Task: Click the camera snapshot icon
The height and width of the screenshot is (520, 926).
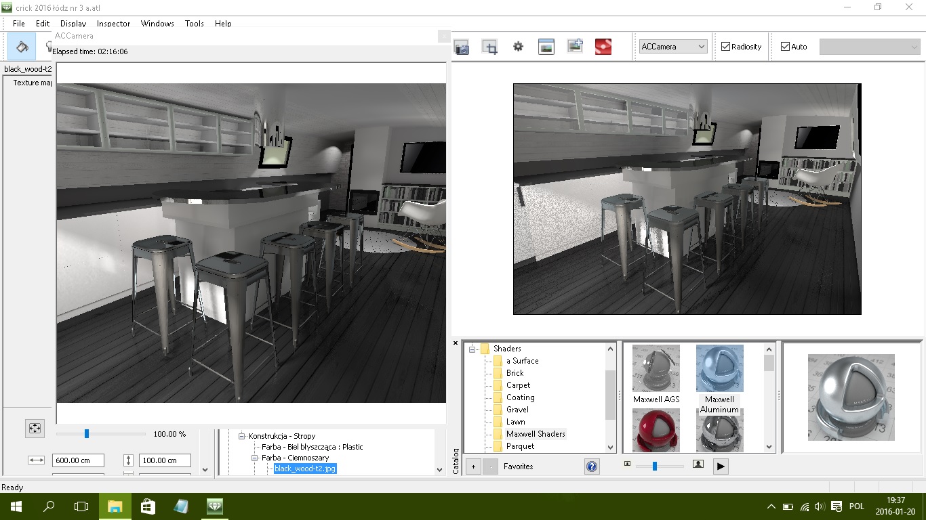Action: 462,47
